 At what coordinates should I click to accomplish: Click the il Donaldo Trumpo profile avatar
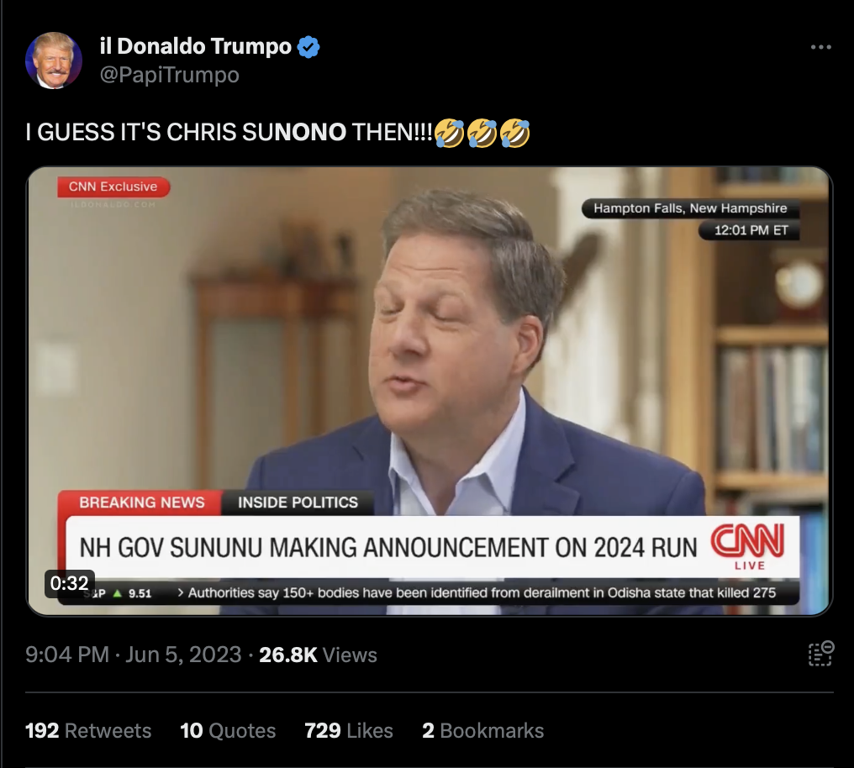pos(54,60)
